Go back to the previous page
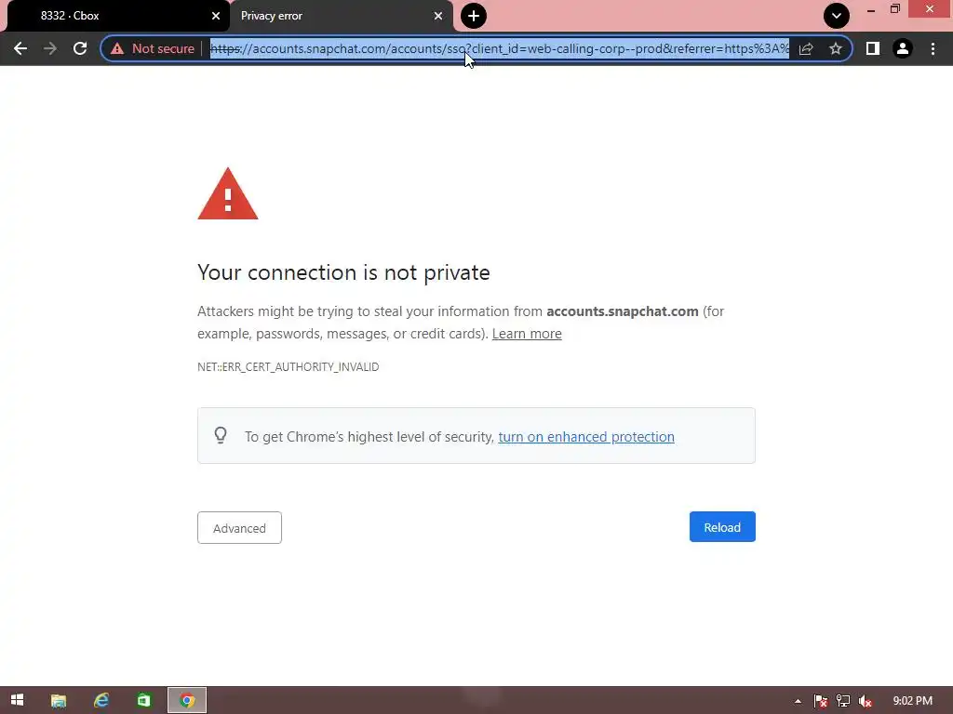The width and height of the screenshot is (953, 714). [20, 48]
